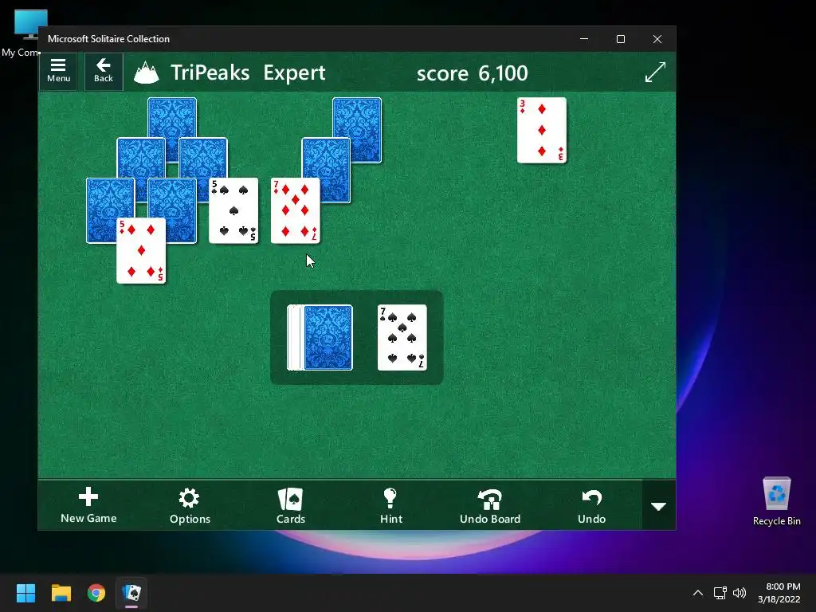The height and width of the screenshot is (612, 816).
Task: Start a New Game
Action: pyautogui.click(x=88, y=504)
